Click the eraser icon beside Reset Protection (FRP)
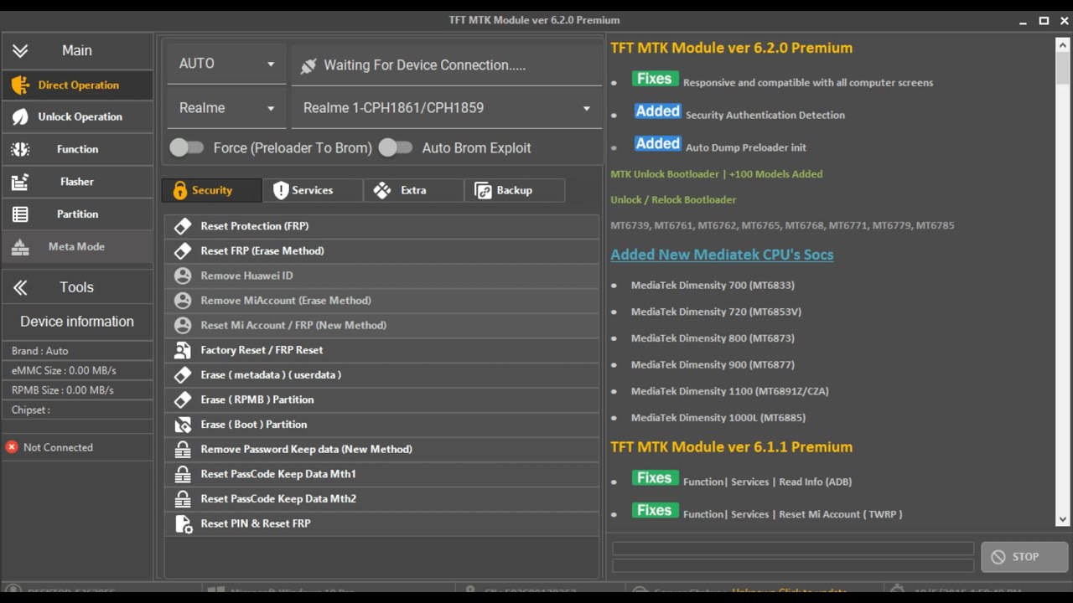Viewport: 1073px width, 603px height. click(x=183, y=226)
